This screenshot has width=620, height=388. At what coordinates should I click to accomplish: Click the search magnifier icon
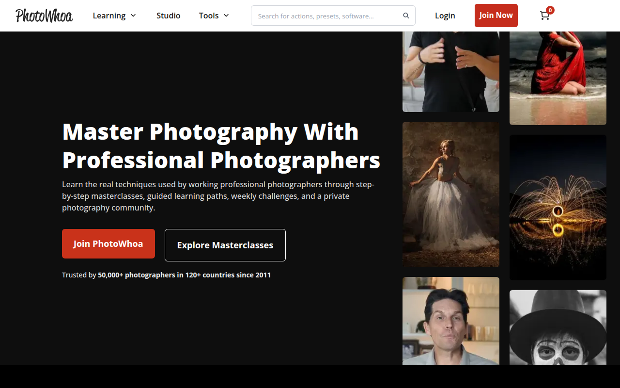(x=406, y=16)
